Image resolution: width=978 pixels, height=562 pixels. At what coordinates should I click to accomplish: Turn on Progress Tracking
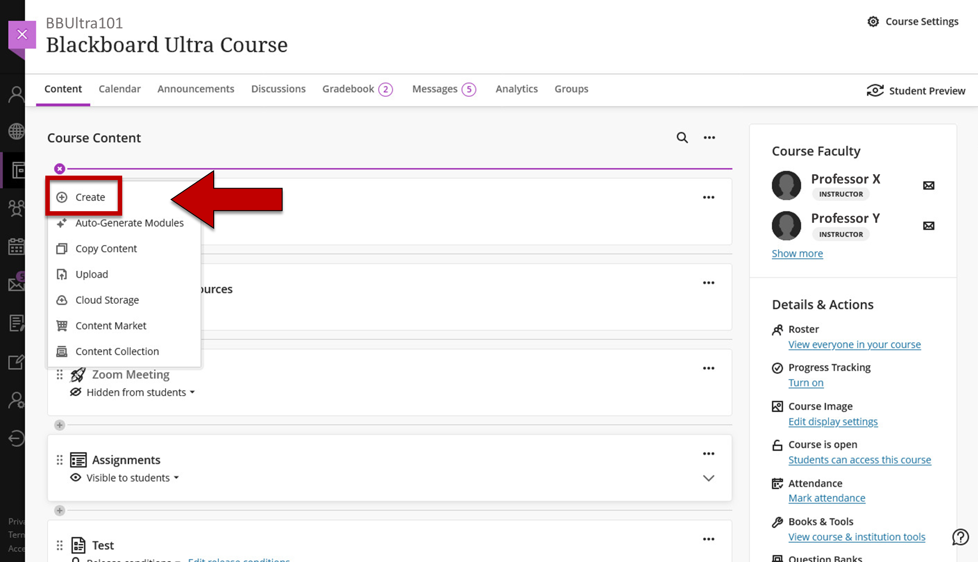point(806,383)
